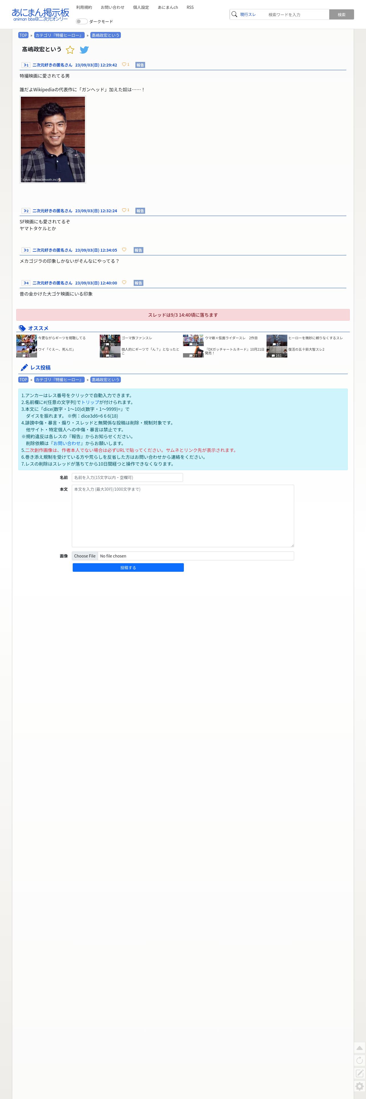Report post 3 with 報告 button
The height and width of the screenshot is (1099, 366).
point(139,250)
